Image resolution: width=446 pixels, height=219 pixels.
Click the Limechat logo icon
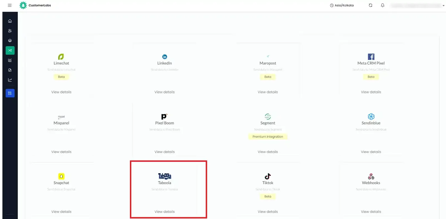coord(61,57)
